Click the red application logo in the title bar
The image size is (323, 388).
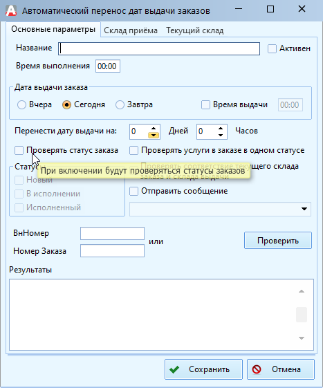pos(11,10)
